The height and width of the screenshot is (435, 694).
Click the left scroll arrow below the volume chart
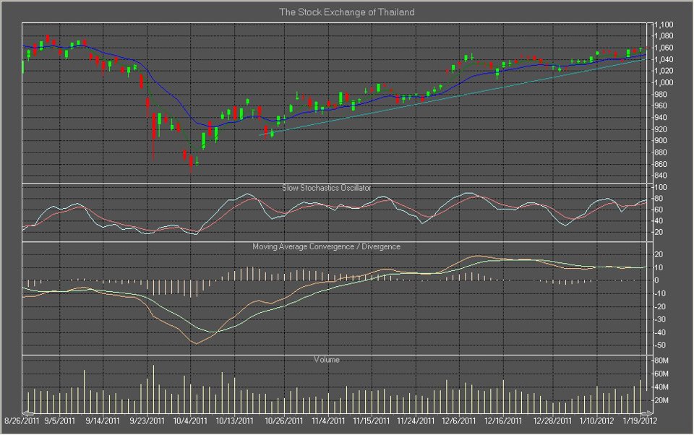pos(28,413)
